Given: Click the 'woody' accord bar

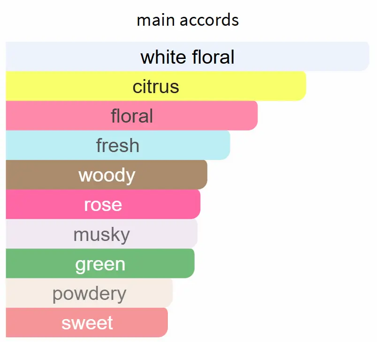Looking at the screenshot, I should (107, 175).
